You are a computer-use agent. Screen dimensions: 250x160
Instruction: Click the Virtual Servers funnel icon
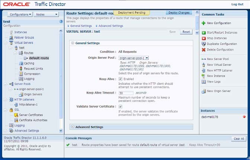pyautogui.click(x=11, y=43)
